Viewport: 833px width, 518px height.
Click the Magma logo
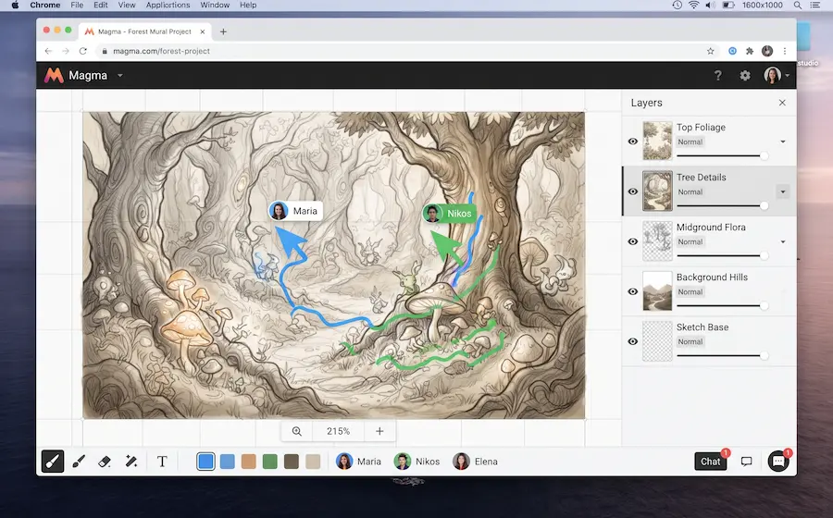pyautogui.click(x=54, y=75)
